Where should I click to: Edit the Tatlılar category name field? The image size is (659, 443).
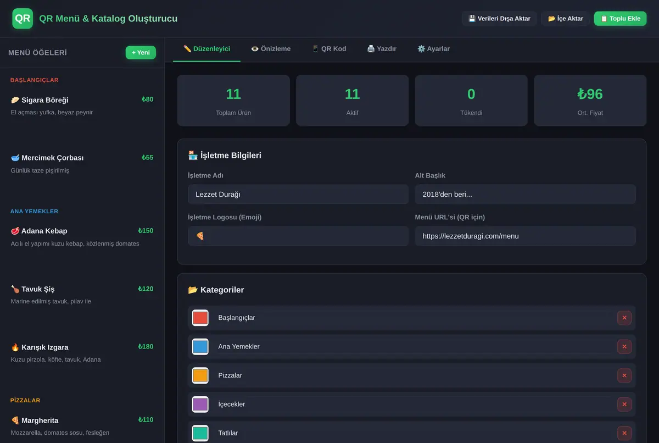click(x=412, y=433)
